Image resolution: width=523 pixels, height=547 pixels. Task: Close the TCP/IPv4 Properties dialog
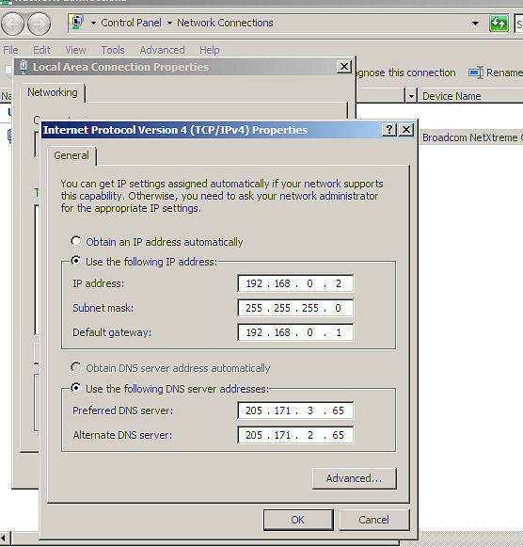[x=406, y=130]
